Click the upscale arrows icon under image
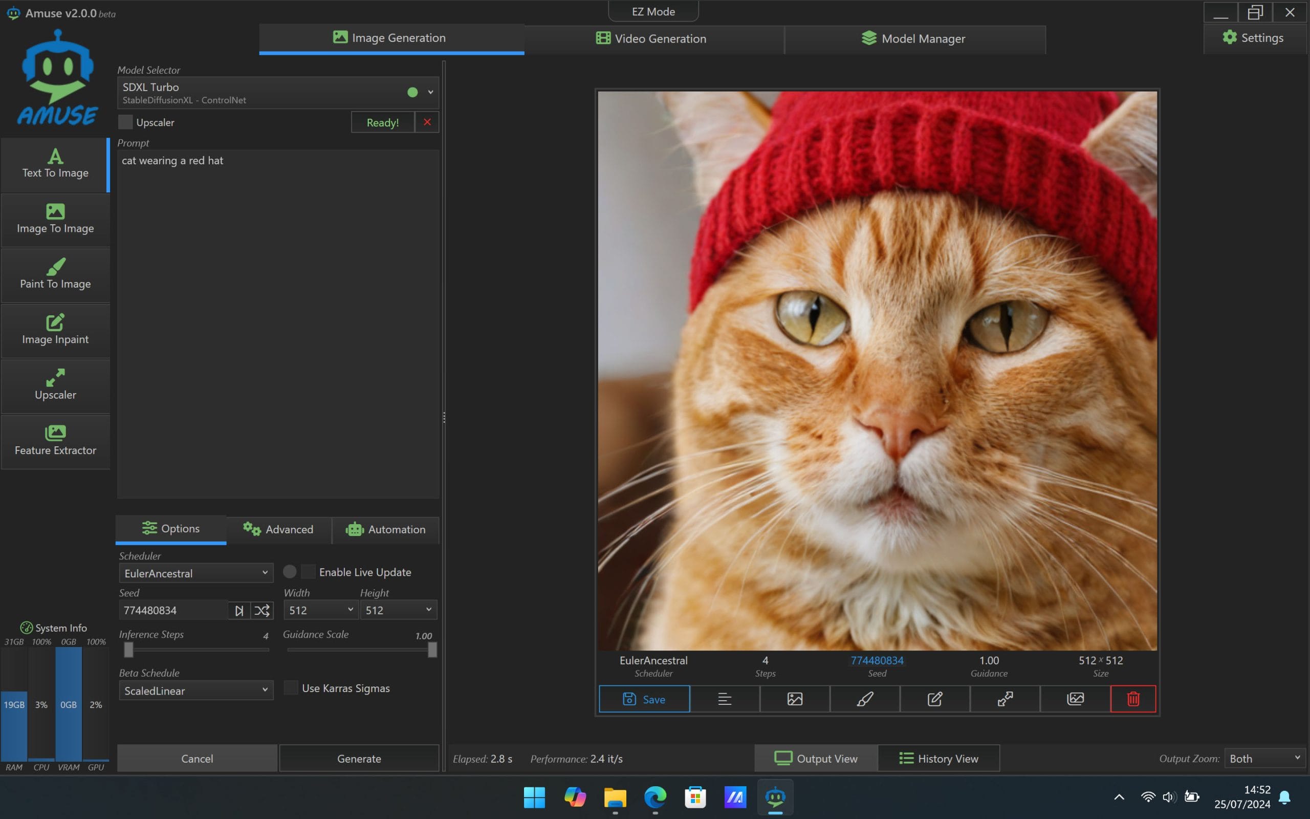The height and width of the screenshot is (819, 1310). (1005, 699)
